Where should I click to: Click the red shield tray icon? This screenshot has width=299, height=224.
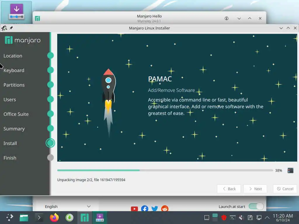coord(224,218)
